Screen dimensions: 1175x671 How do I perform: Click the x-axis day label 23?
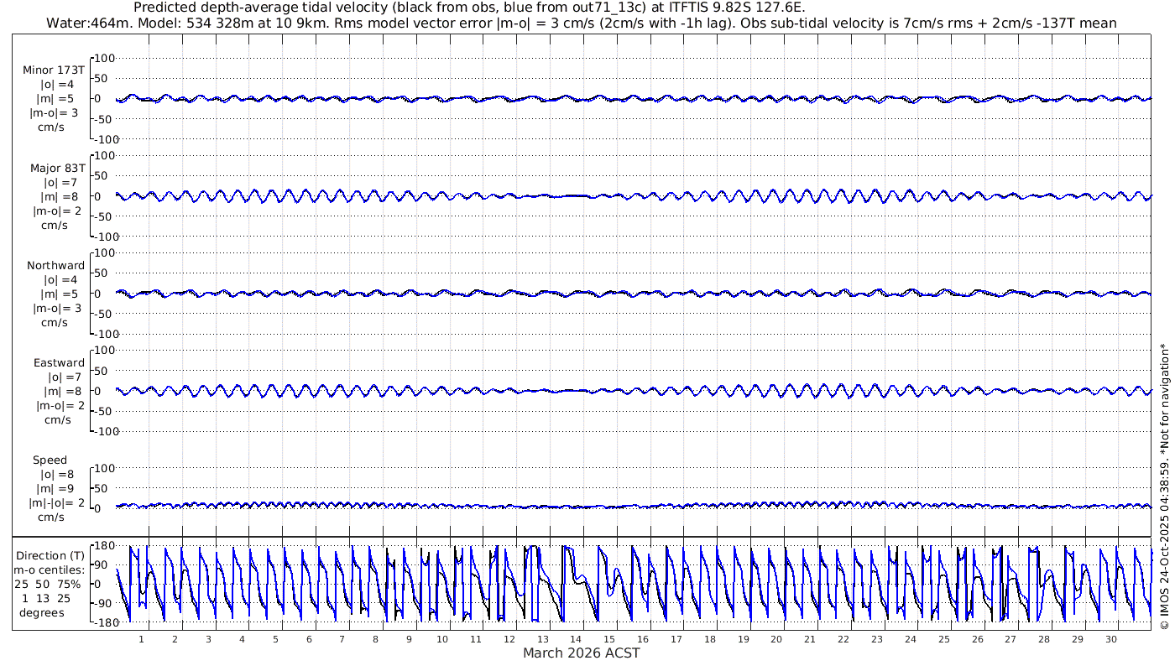[x=877, y=639]
